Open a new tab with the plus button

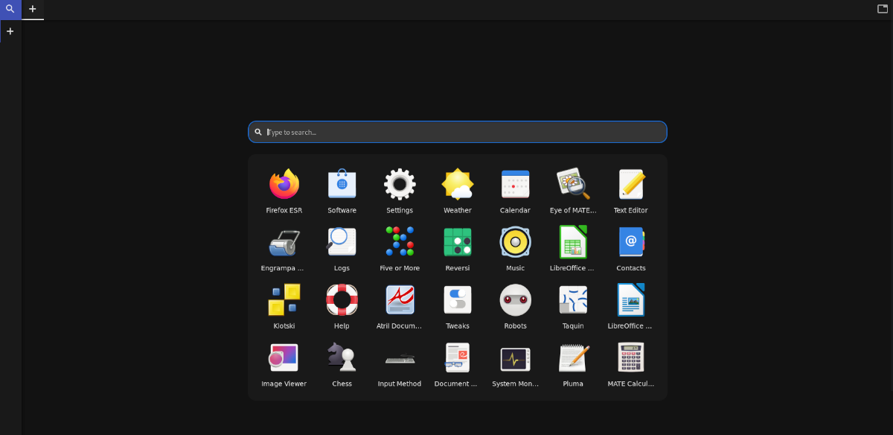[x=32, y=10]
